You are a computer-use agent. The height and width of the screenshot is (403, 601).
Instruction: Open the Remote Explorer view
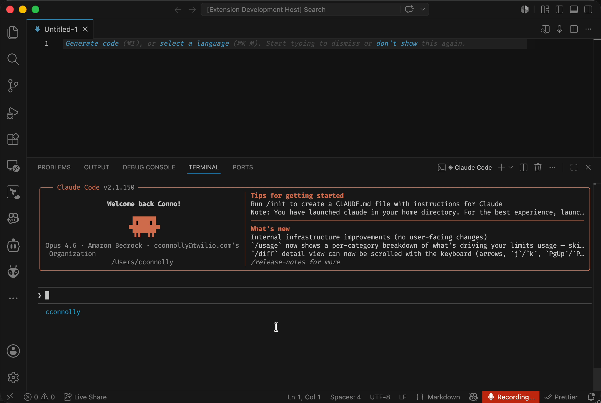(13, 166)
